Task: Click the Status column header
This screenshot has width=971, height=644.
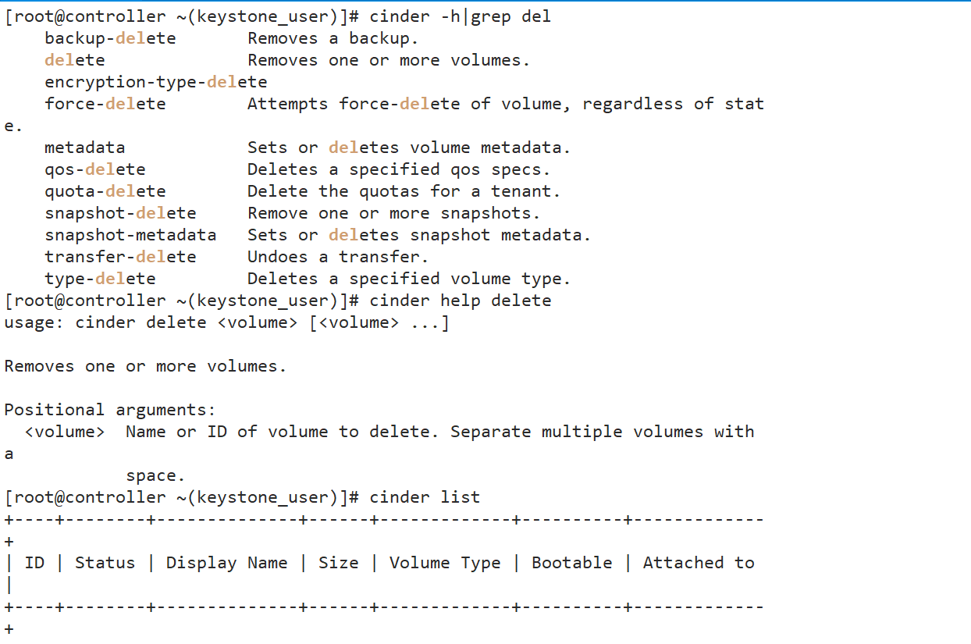Action: 105,563
